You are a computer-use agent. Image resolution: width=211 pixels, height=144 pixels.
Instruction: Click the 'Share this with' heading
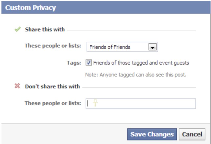(x=45, y=29)
